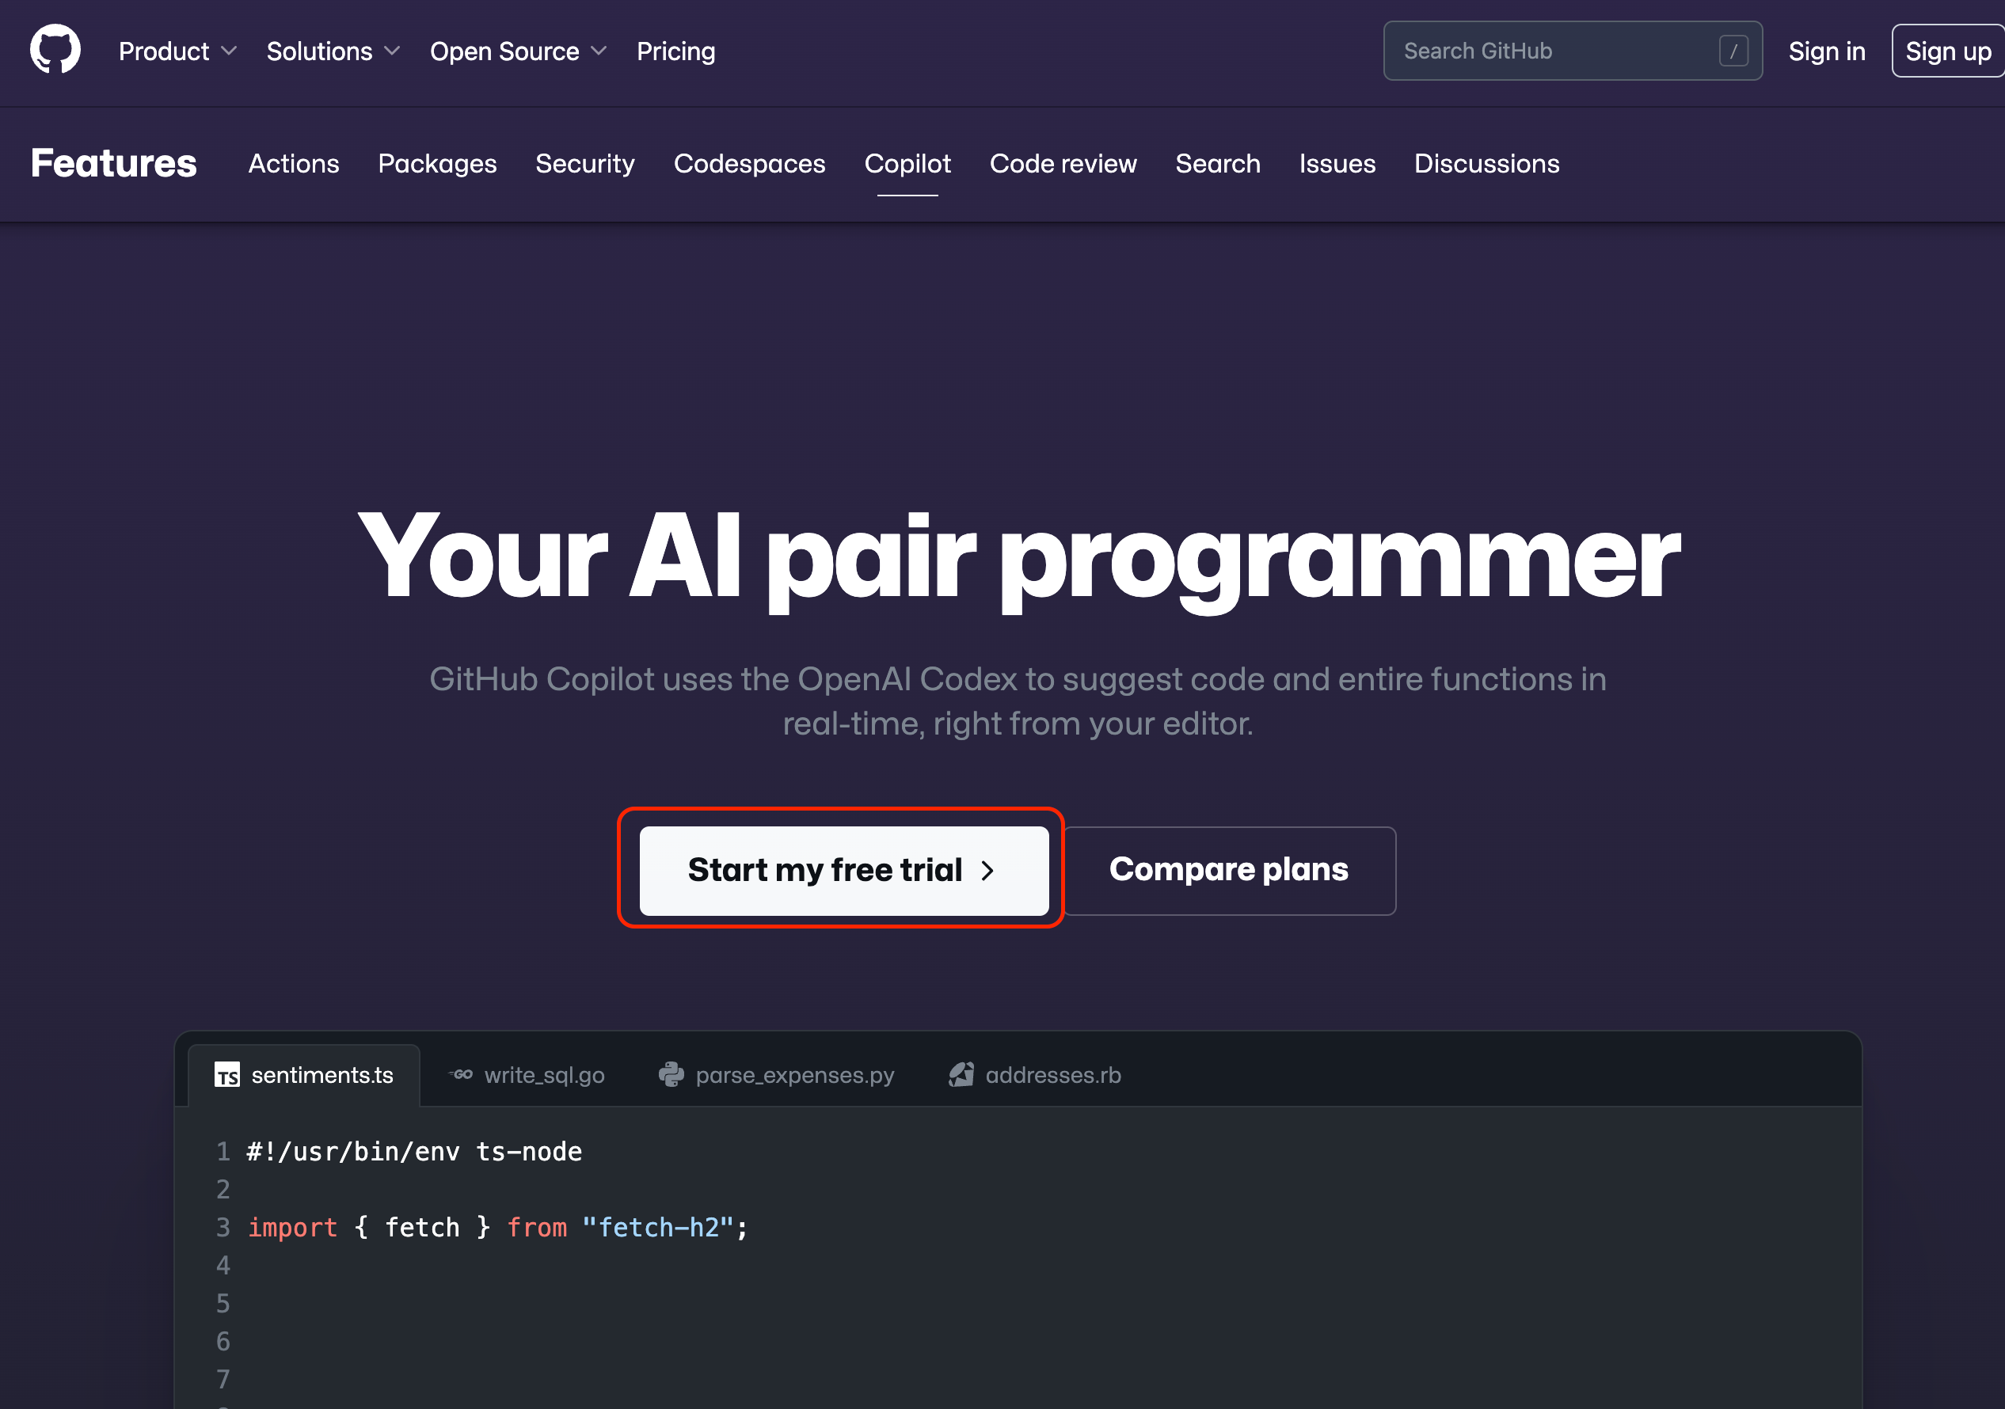Open the Security feature page
The width and height of the screenshot is (2005, 1409).
pos(585,163)
